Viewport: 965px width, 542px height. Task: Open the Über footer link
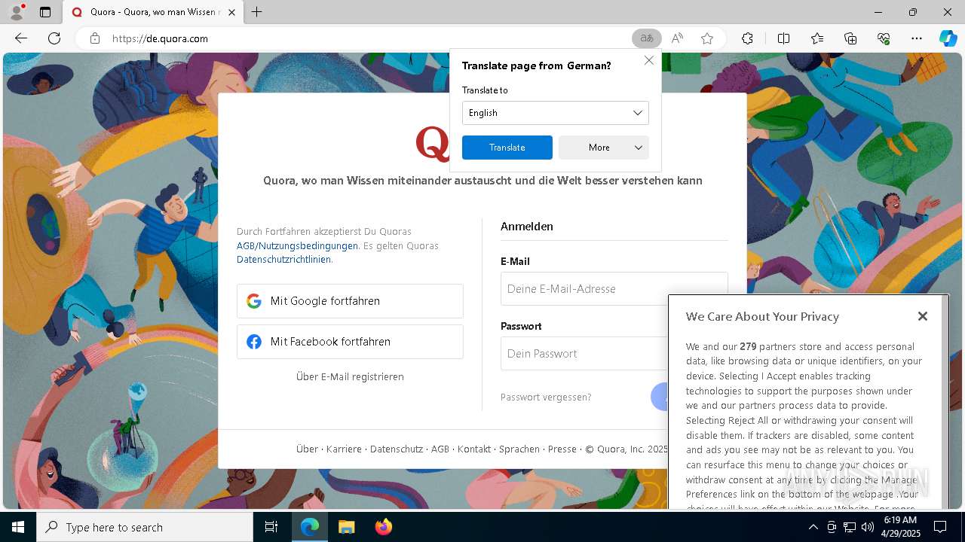tap(307, 449)
